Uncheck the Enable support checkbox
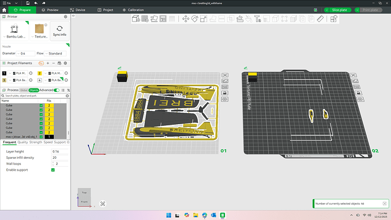 coord(53,170)
